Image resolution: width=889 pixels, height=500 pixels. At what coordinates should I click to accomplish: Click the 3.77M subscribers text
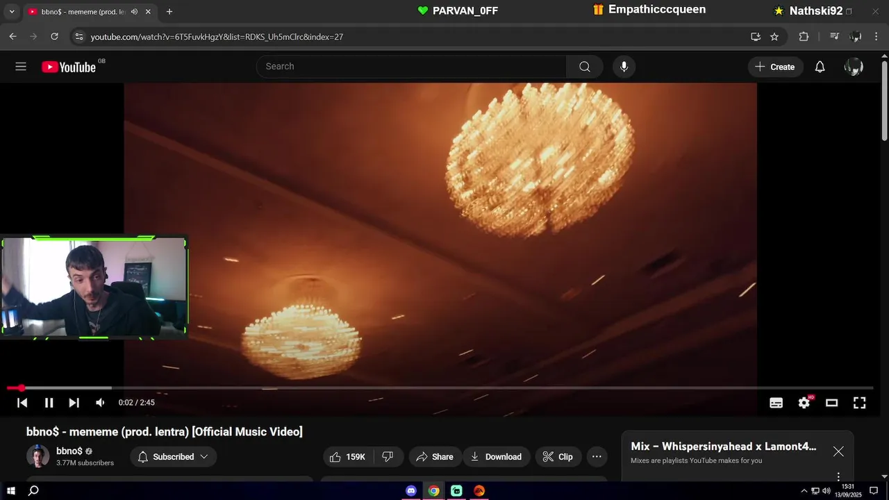pyautogui.click(x=85, y=463)
